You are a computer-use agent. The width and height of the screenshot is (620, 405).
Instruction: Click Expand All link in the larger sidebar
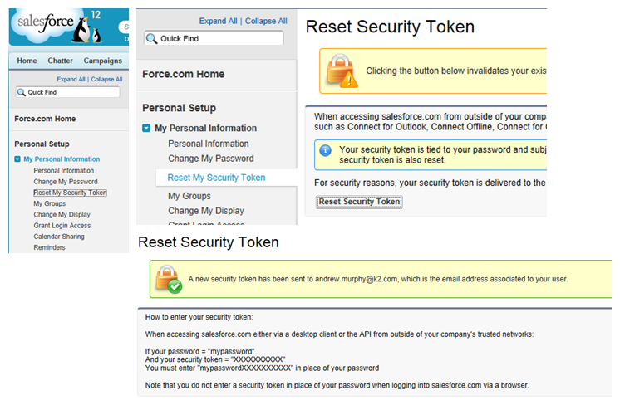pyautogui.click(x=219, y=21)
